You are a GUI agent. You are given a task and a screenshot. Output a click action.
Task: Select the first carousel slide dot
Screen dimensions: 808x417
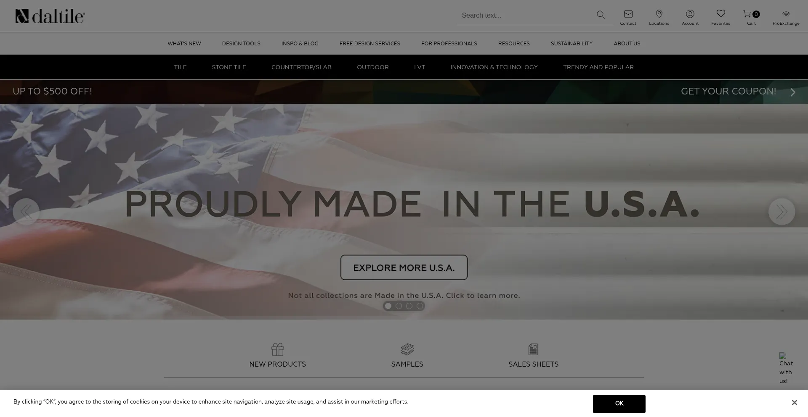click(x=388, y=306)
